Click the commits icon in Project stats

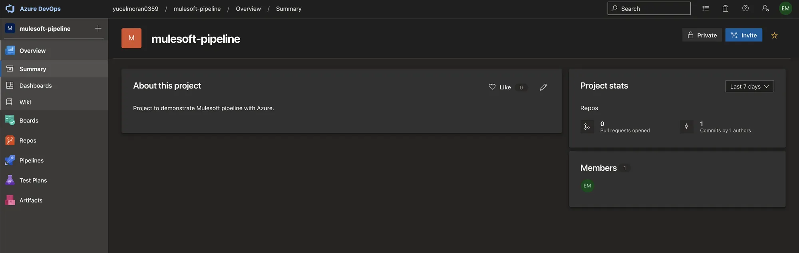click(x=686, y=126)
